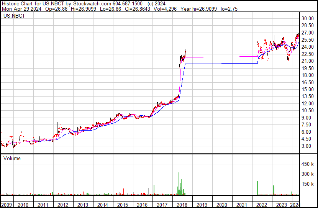
Task: Select the 2012 year label on timeline
Action: [63, 205]
